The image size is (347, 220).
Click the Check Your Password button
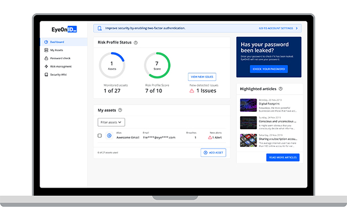[269, 69]
